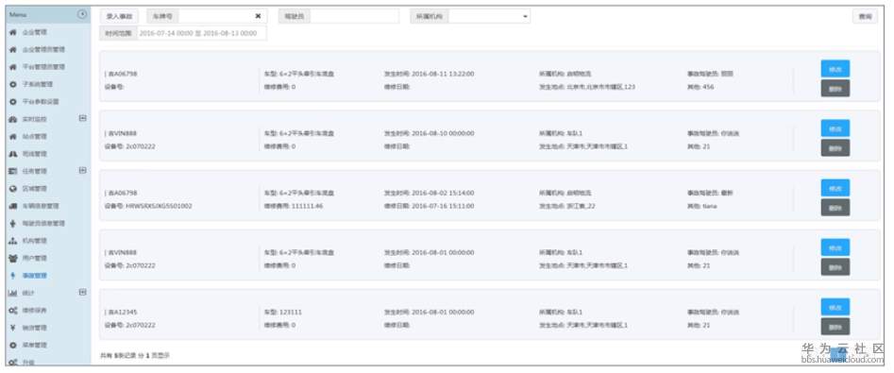Click the driver name input field

[355, 17]
